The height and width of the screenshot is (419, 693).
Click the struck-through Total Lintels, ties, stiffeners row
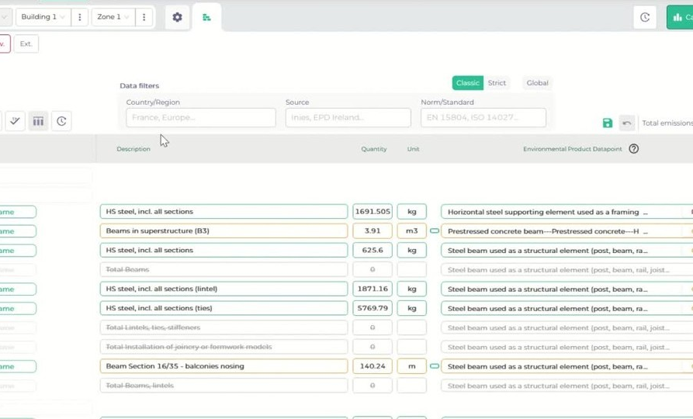coord(223,327)
